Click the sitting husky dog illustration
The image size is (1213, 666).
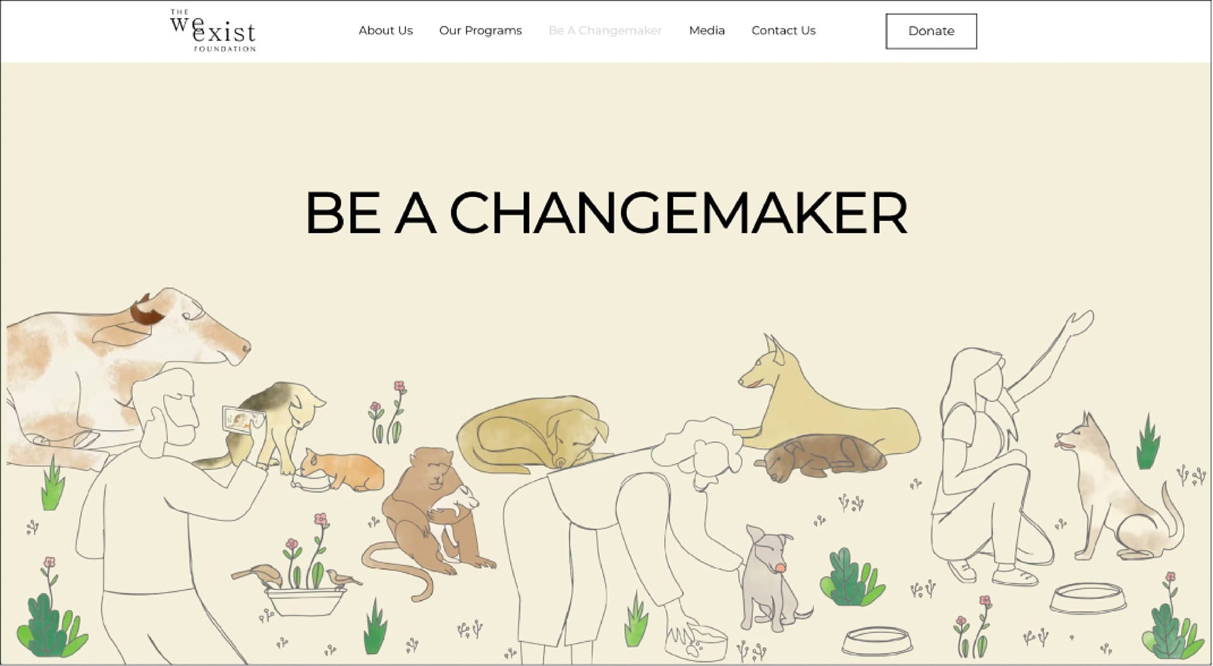[1118, 489]
